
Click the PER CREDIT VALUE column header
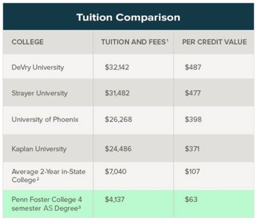pyautogui.click(x=214, y=42)
